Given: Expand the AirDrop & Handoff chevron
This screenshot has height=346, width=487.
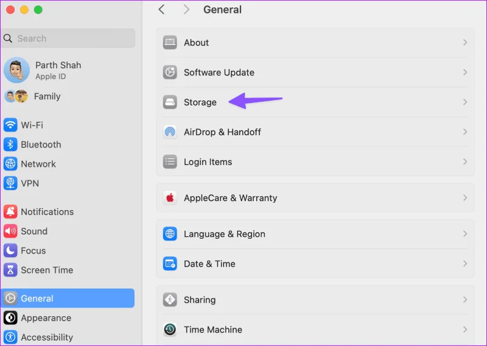Looking at the screenshot, I should point(465,132).
